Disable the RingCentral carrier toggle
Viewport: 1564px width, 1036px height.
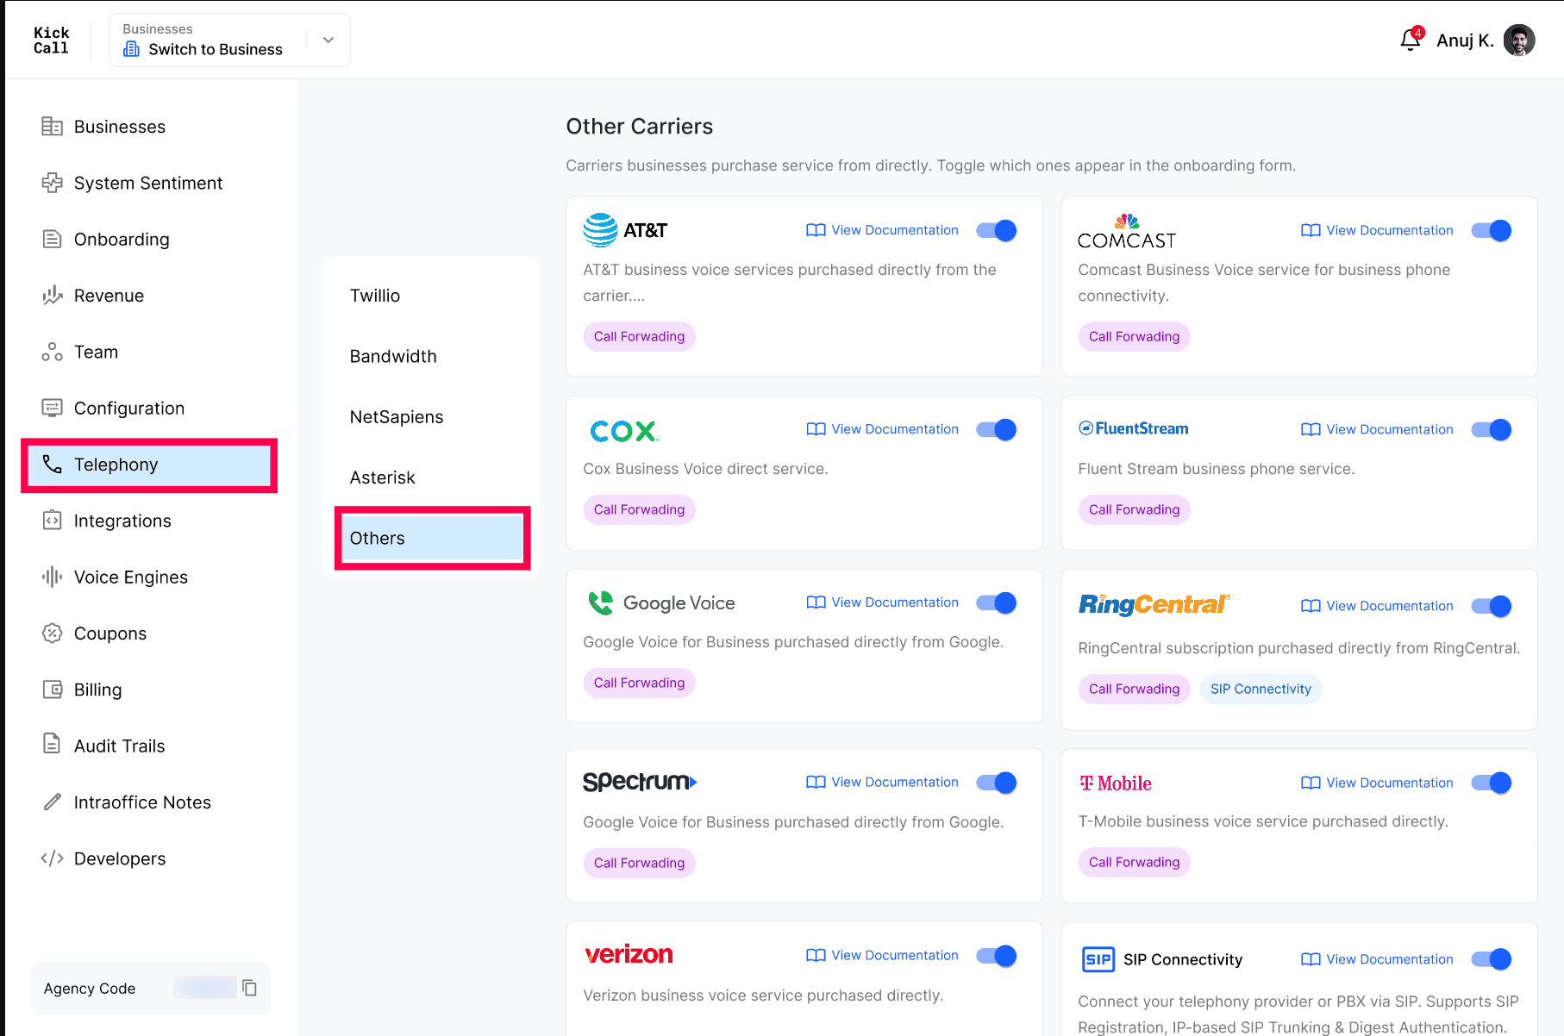(1492, 606)
